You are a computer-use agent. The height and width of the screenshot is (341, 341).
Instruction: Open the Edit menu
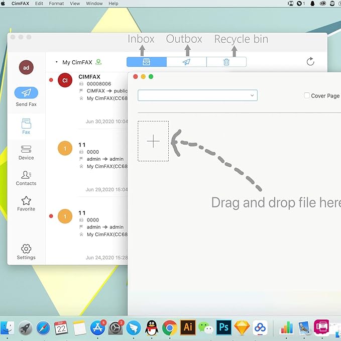click(x=39, y=4)
